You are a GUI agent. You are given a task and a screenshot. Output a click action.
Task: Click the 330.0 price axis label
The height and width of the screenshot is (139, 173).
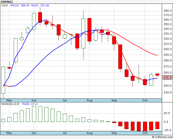pos(168,34)
